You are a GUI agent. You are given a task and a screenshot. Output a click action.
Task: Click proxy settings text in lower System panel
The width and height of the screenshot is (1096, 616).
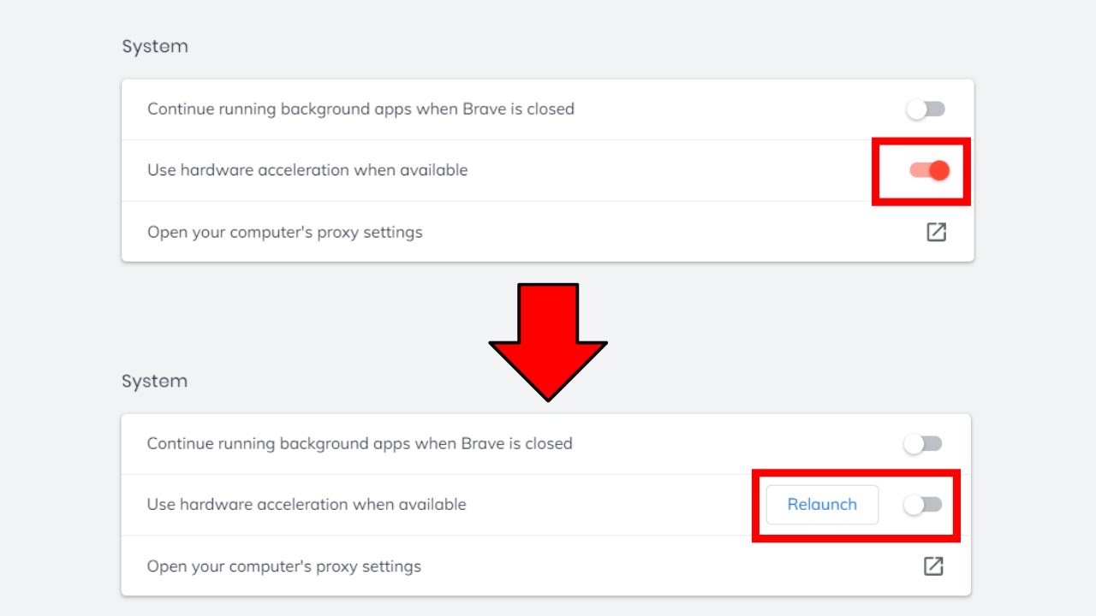pos(283,566)
